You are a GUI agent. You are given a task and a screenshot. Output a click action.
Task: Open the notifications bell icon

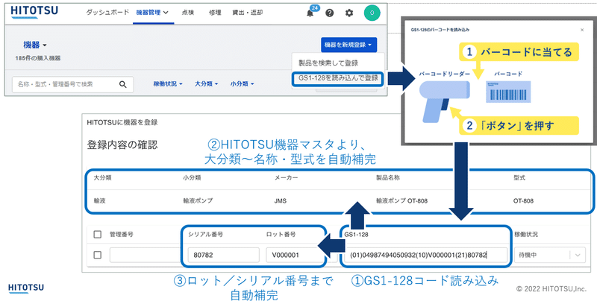(x=310, y=13)
